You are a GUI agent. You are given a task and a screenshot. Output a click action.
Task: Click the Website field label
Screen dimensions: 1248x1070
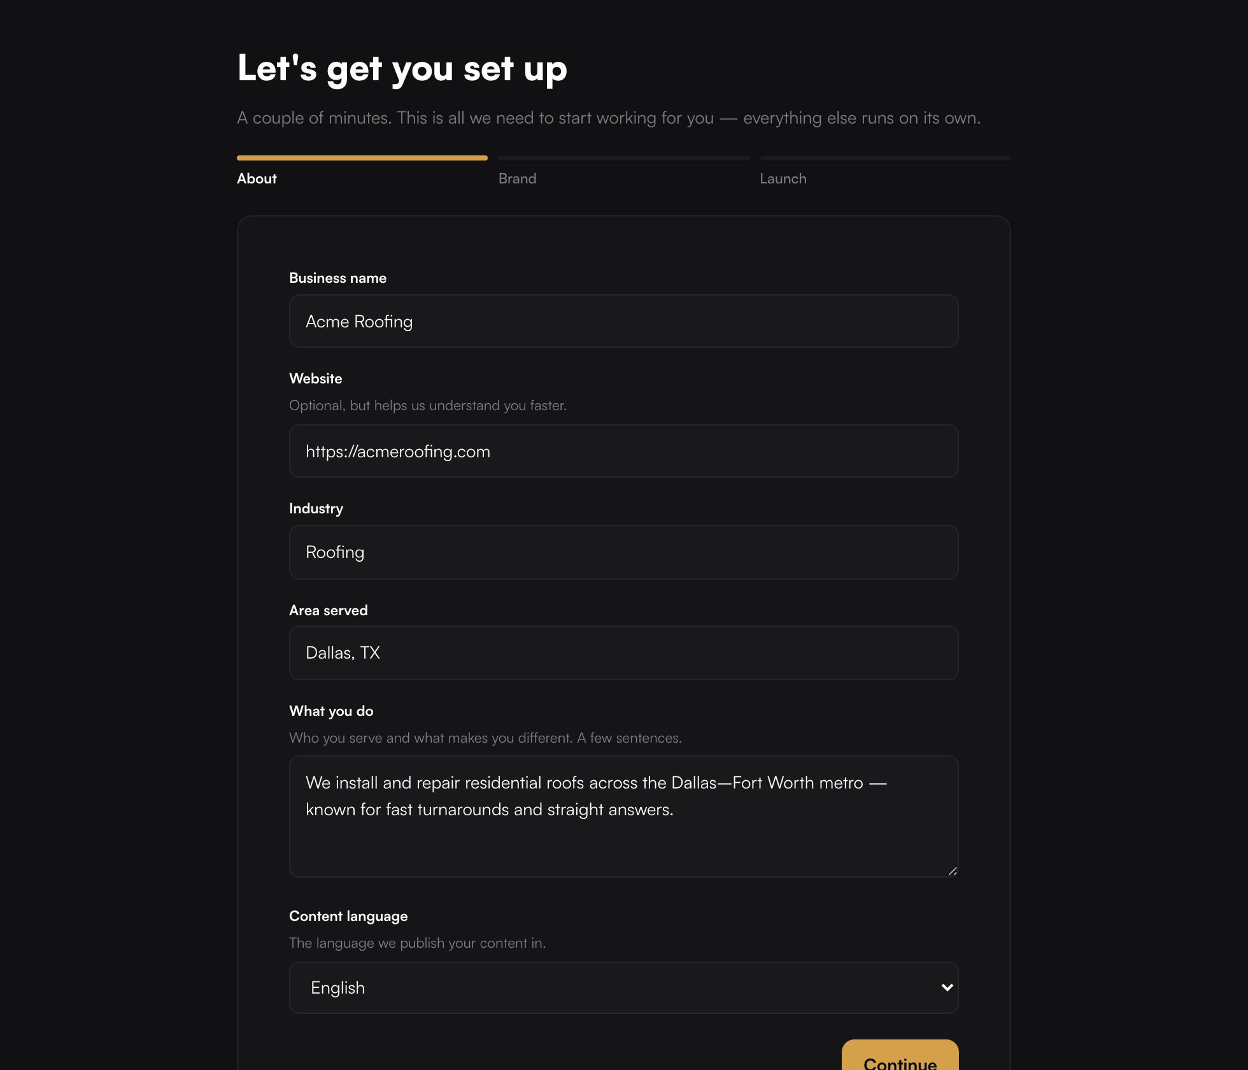point(315,378)
